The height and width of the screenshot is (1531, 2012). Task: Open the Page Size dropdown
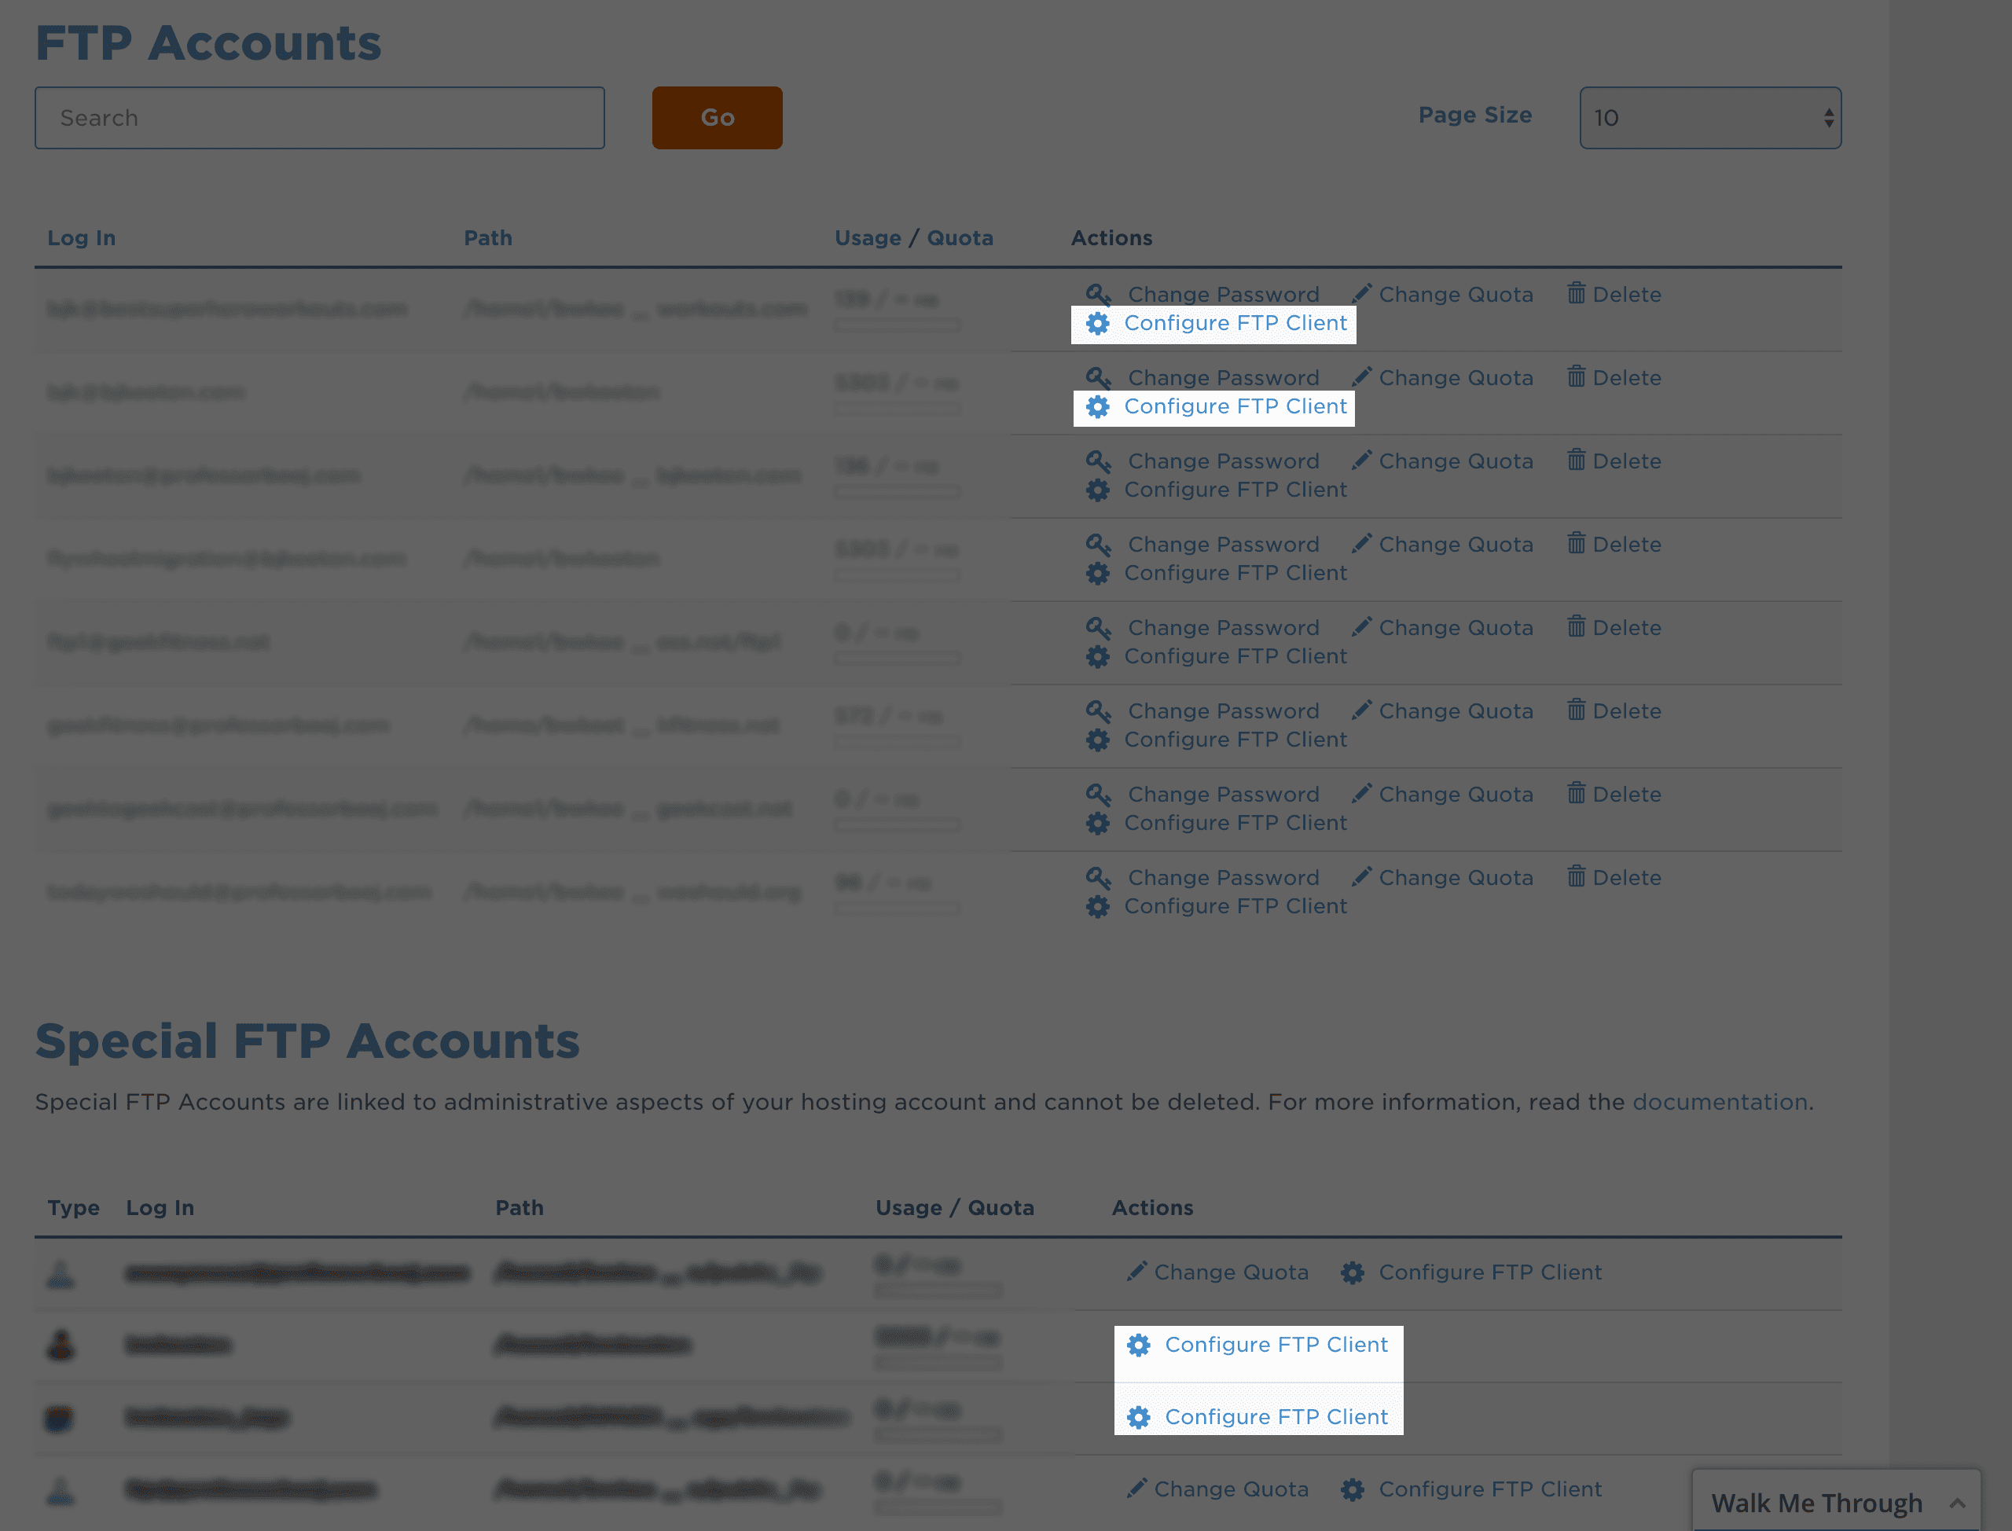[1709, 118]
